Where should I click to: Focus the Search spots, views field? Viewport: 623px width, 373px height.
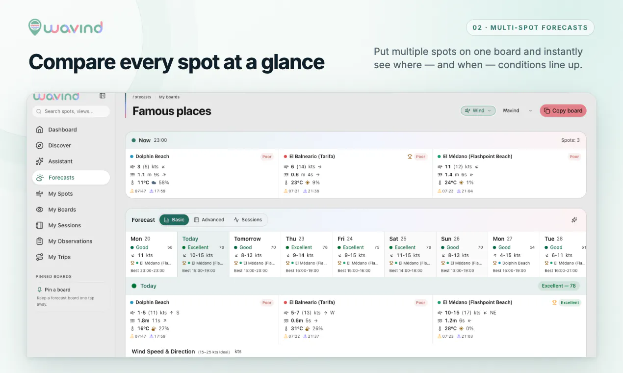pyautogui.click(x=71, y=111)
